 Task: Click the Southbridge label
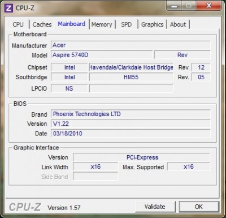click(31, 77)
